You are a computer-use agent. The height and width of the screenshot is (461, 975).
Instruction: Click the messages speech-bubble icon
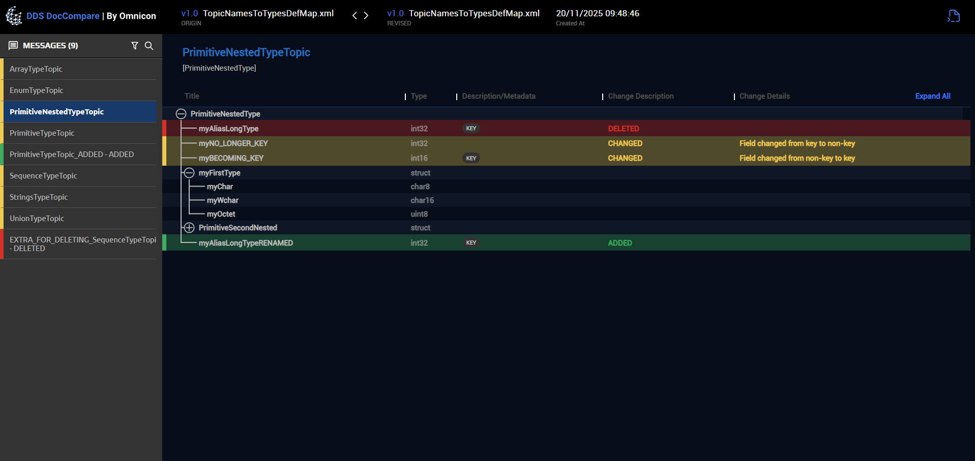[x=13, y=45]
